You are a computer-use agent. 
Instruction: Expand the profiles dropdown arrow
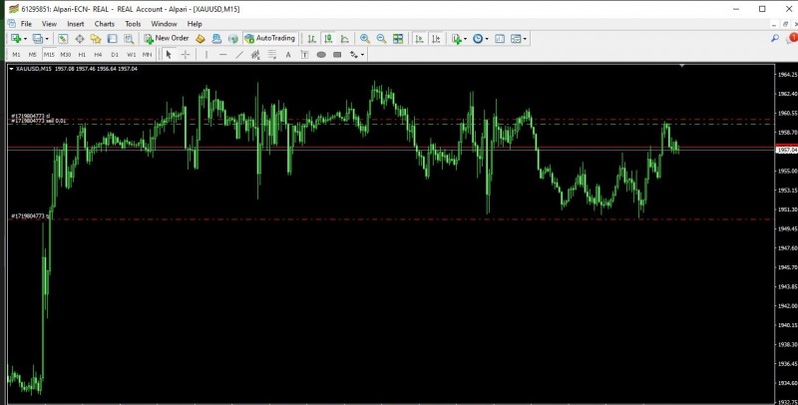(x=47, y=39)
